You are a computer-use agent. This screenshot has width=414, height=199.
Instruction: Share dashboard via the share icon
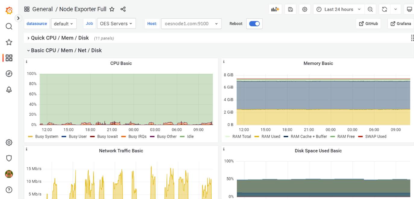[x=123, y=9]
